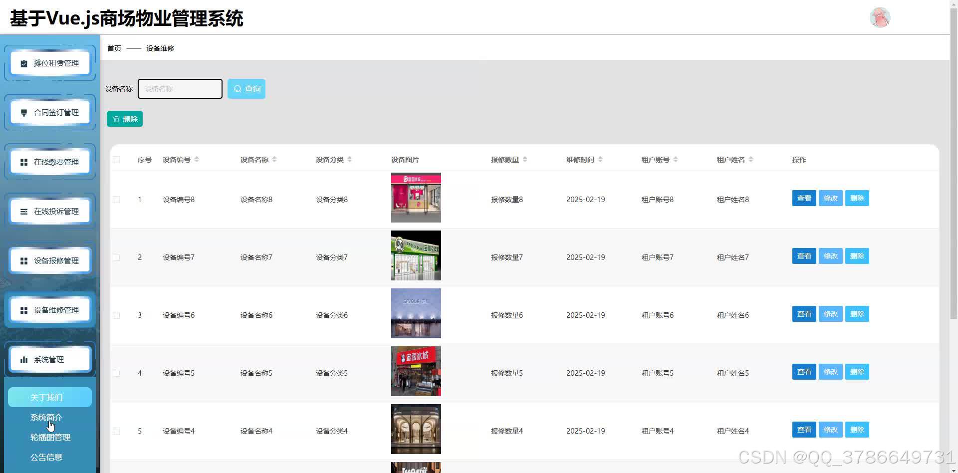Check the row for 设备编号7
The height and width of the screenshot is (473, 958).
coord(116,257)
